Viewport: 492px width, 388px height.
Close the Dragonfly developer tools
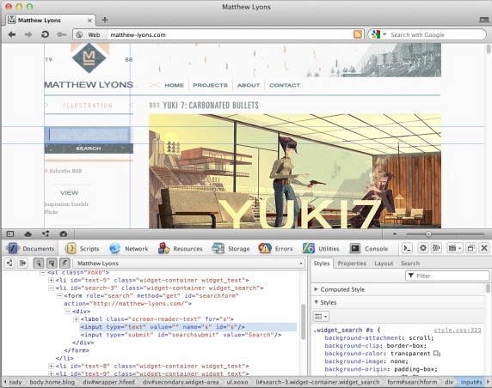click(x=484, y=248)
